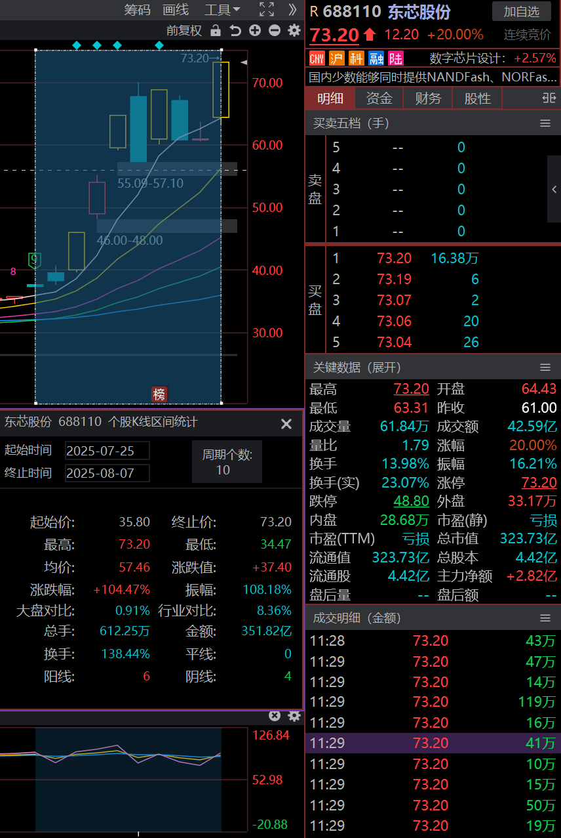Click buy level 1 price 73.20
This screenshot has height=838, width=561.
point(395,259)
